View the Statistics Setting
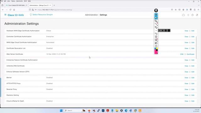The image size is (201, 113). [x=186, y=95]
